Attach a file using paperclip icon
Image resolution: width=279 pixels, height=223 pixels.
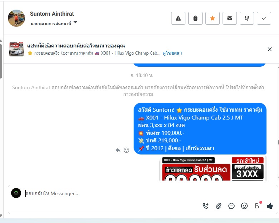coord(219,206)
